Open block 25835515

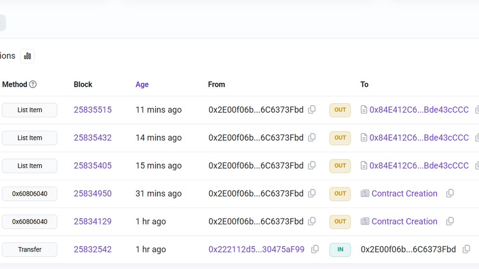pyautogui.click(x=93, y=110)
